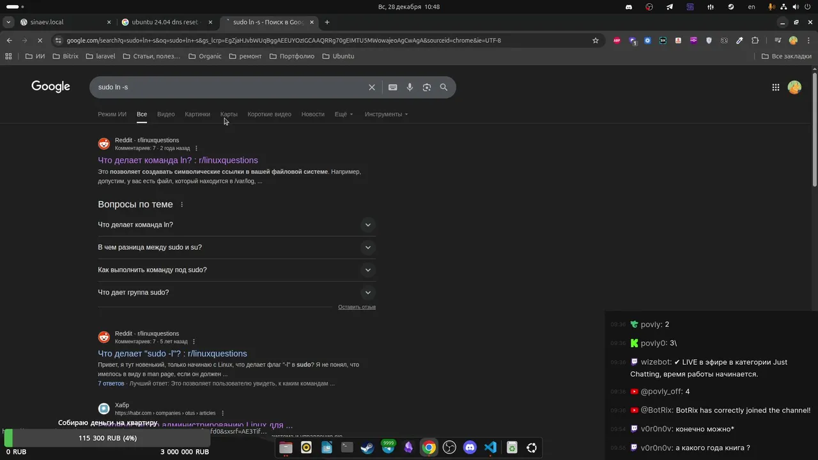Open options for first Reddit result
This screenshot has width=818, height=460.
196,148
